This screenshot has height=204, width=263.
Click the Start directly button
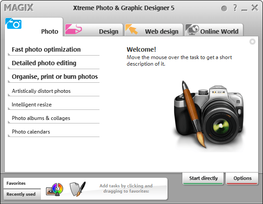[203, 178]
